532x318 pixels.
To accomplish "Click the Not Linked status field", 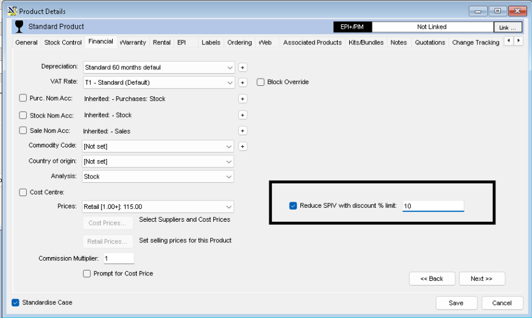I will [432, 27].
